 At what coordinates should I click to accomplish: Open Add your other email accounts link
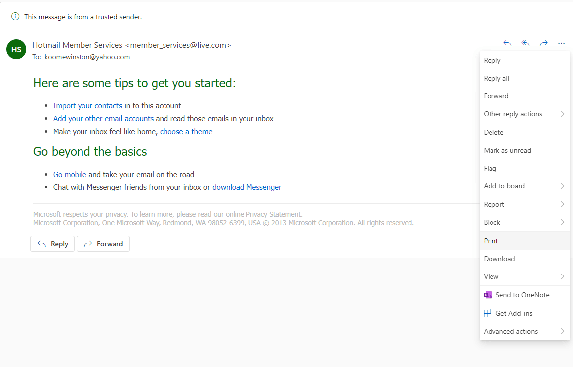103,119
